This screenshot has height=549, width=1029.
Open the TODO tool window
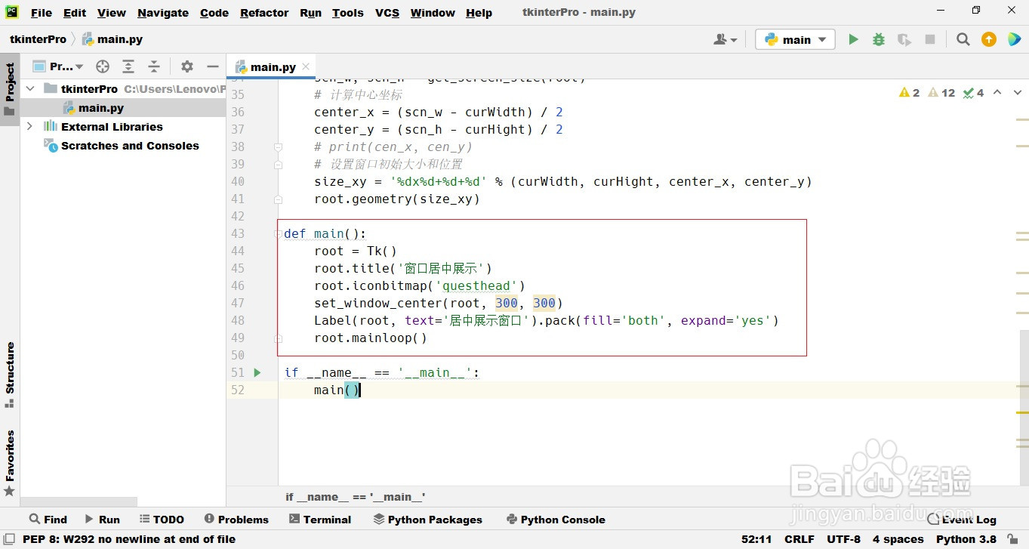click(162, 520)
